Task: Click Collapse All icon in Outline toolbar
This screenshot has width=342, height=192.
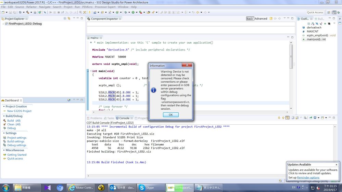Action: [309, 24]
